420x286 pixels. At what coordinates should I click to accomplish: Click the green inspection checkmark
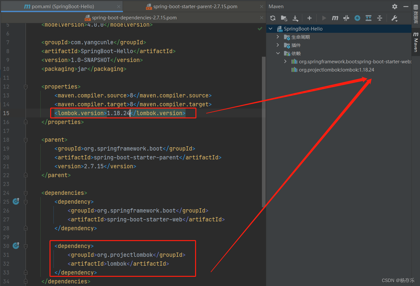260,29
